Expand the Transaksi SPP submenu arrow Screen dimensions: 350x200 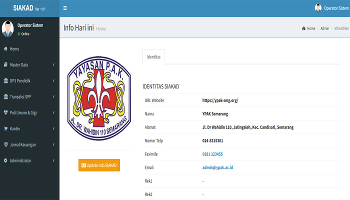click(x=53, y=96)
